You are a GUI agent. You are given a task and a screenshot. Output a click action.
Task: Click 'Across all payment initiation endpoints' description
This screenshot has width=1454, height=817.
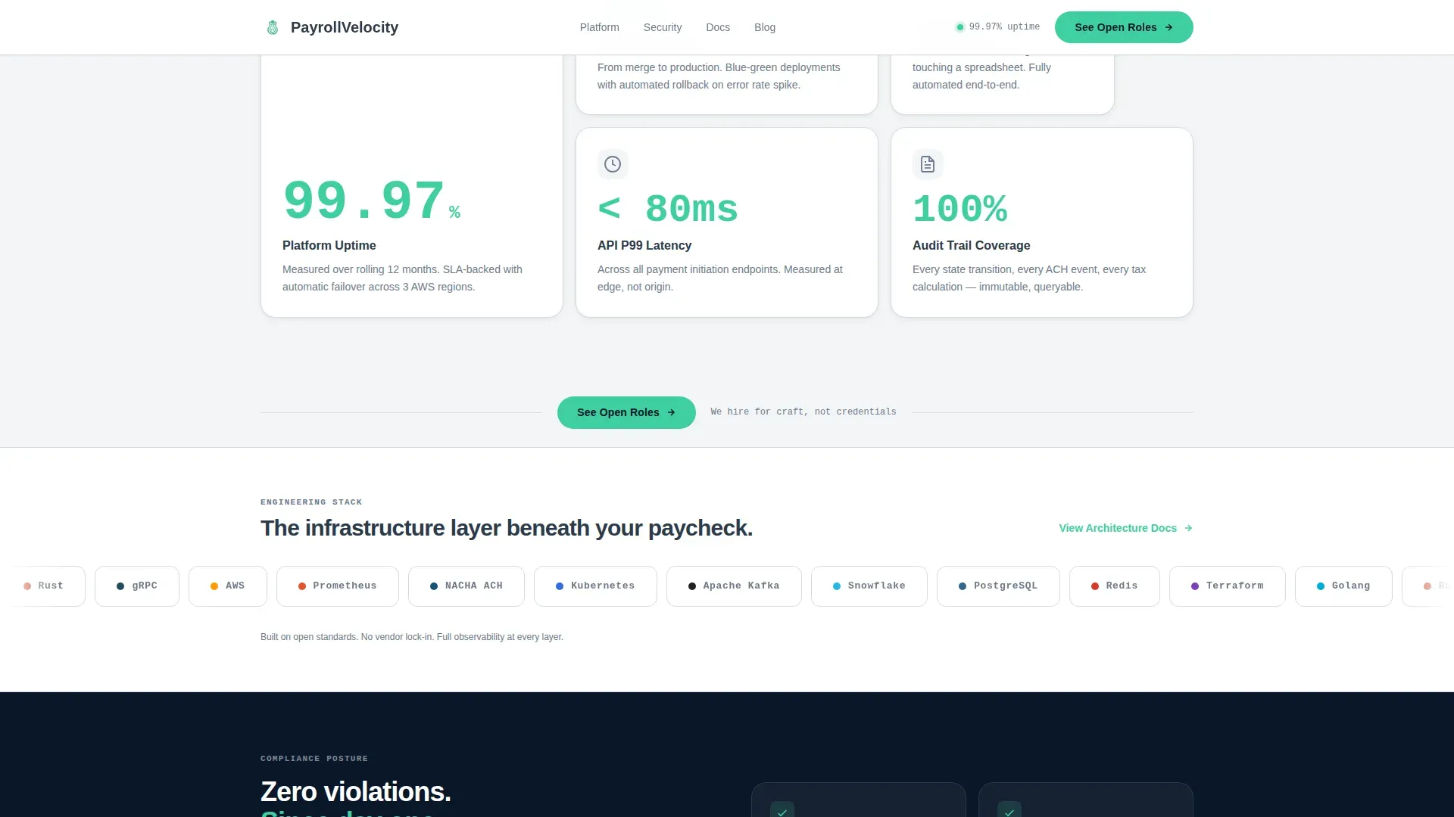pos(719,278)
